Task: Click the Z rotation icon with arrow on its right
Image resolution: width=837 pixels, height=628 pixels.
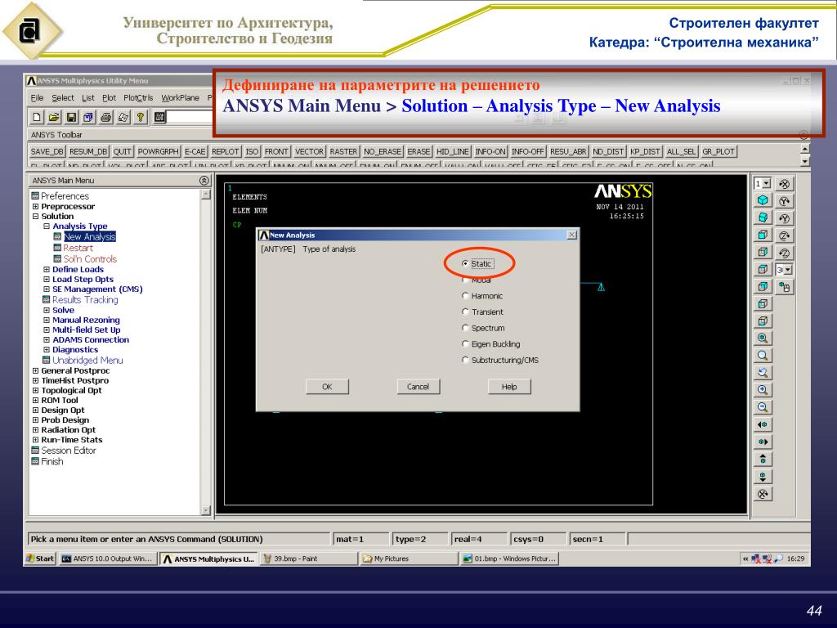Action: point(784,235)
